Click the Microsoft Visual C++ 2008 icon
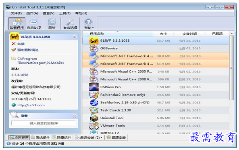The image size is (239, 150). pos(94,79)
